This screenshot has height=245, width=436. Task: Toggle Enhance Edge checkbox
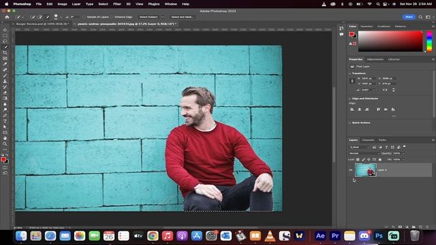[x=112, y=17]
